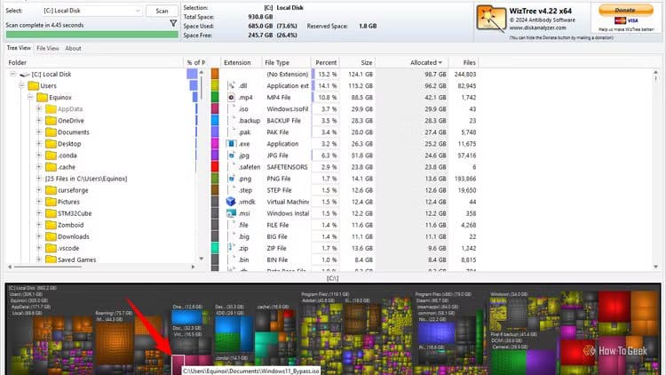Click the .vmdk virtual machine icon
The width and height of the screenshot is (666, 375).
point(231,202)
